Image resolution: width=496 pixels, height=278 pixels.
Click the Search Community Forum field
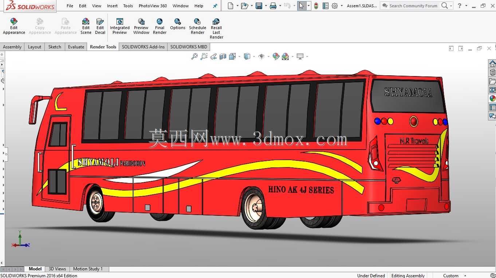click(413, 6)
